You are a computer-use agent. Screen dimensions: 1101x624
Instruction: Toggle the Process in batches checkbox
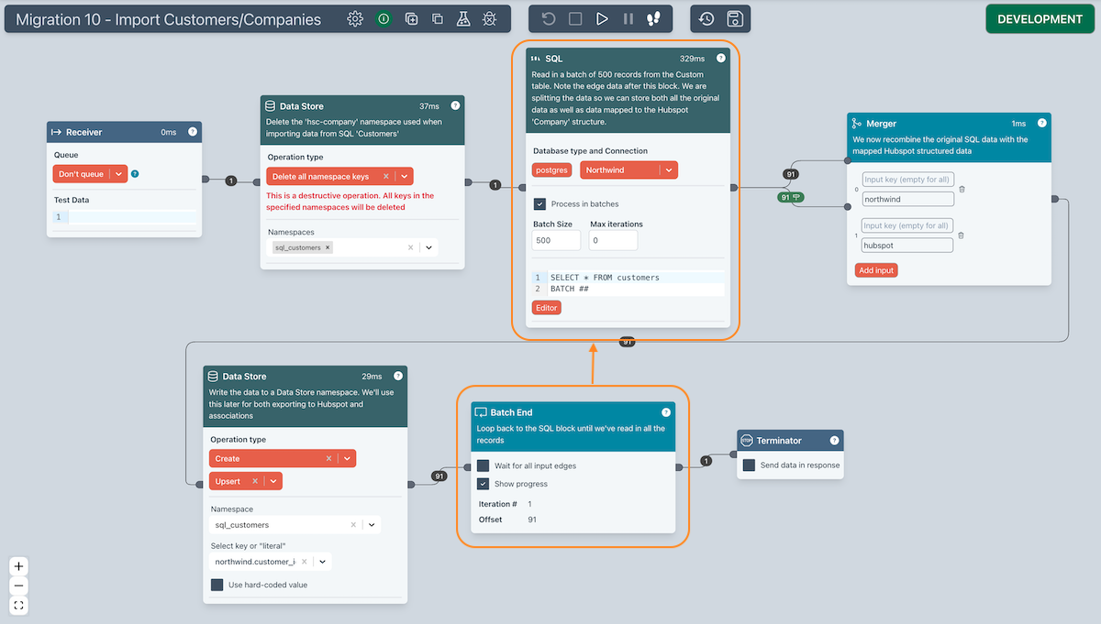tap(540, 204)
